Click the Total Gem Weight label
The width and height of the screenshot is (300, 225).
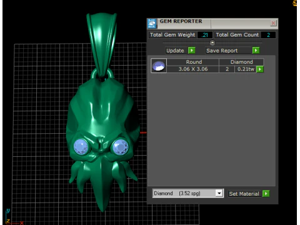click(x=172, y=35)
